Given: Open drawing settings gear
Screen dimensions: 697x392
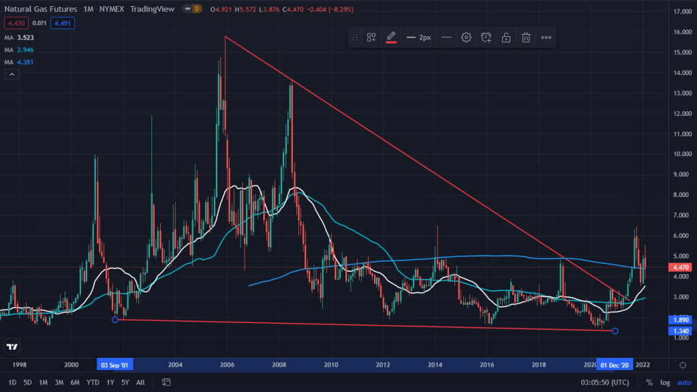Looking at the screenshot, I should point(466,37).
